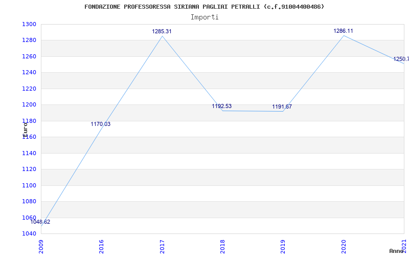
Task: Select year 2018 on x-axis
Action: pyautogui.click(x=222, y=247)
